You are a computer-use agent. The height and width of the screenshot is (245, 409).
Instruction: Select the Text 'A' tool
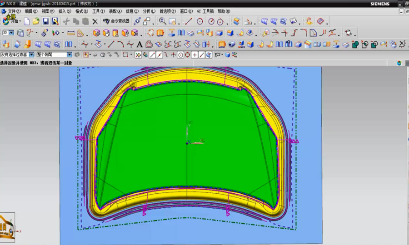(x=140, y=44)
